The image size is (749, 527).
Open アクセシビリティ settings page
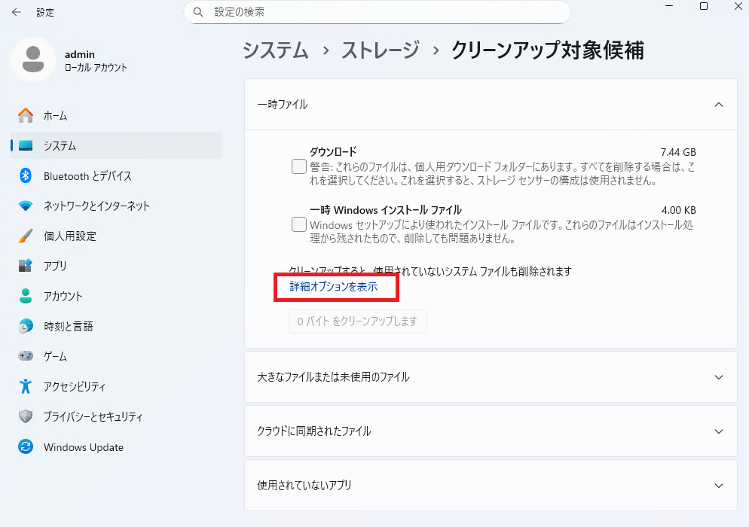116,386
